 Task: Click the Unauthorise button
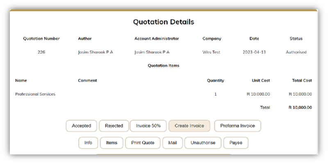(x=203, y=143)
